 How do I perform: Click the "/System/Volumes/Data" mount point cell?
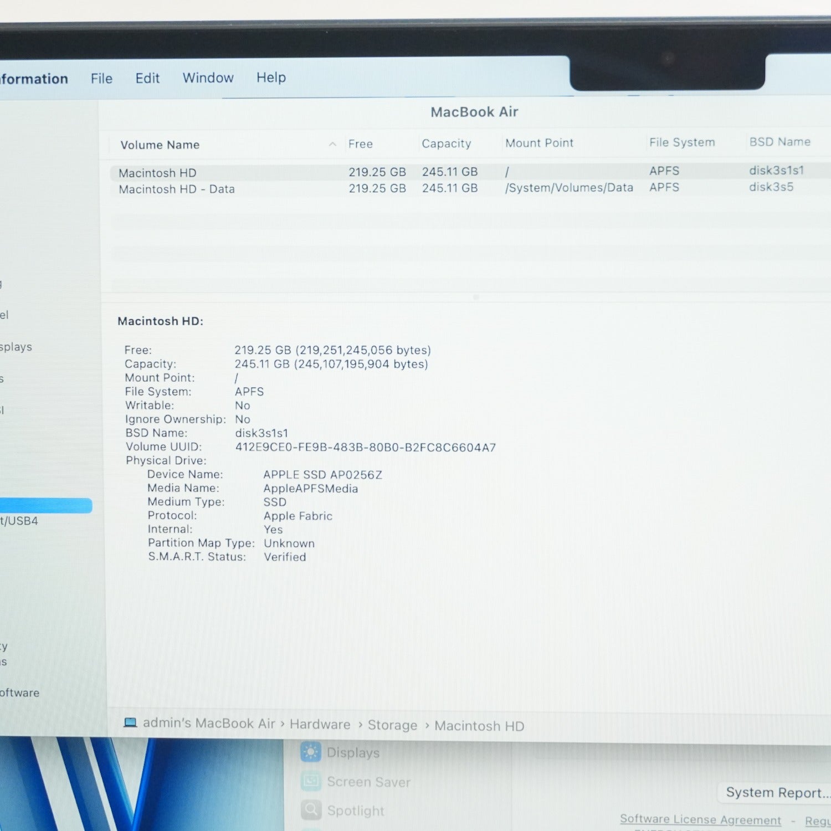[569, 188]
